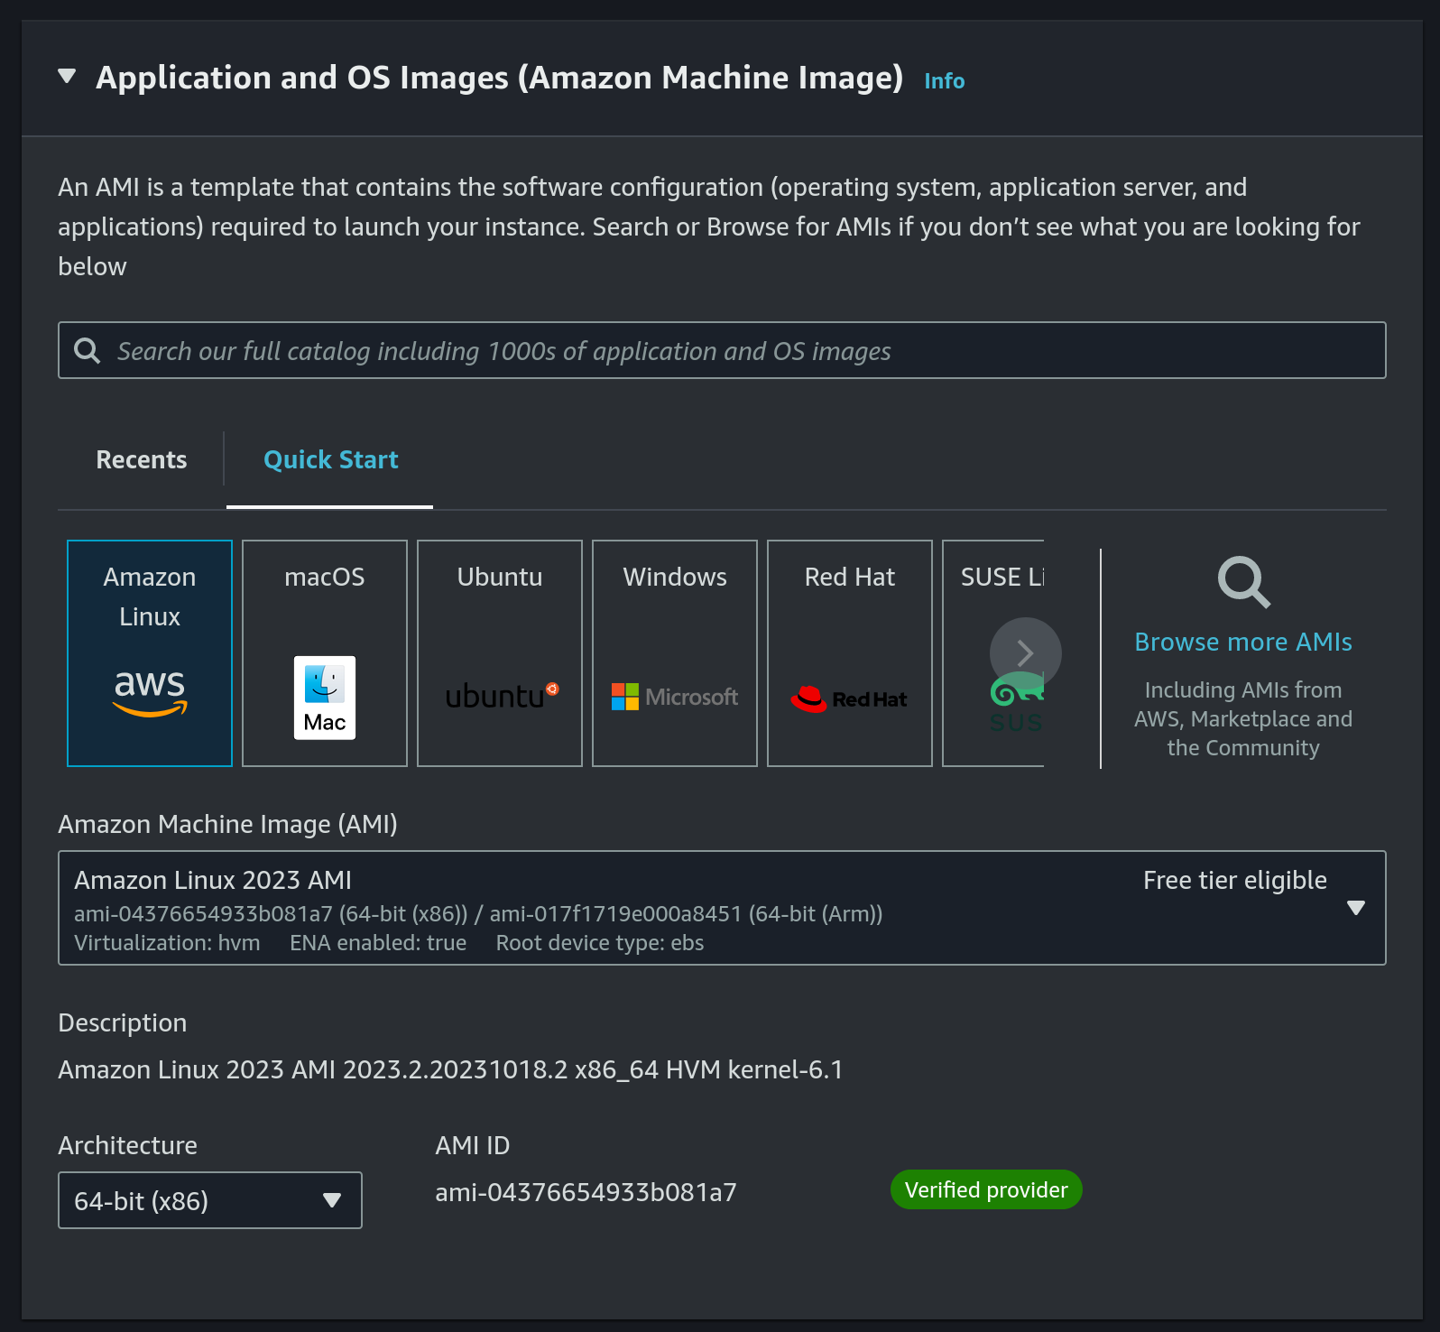1440x1332 pixels.
Task: Click the Free tier eligible label
Action: coord(1234,880)
